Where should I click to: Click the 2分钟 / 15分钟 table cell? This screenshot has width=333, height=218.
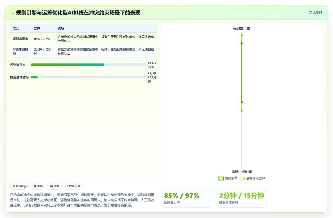pos(43,51)
